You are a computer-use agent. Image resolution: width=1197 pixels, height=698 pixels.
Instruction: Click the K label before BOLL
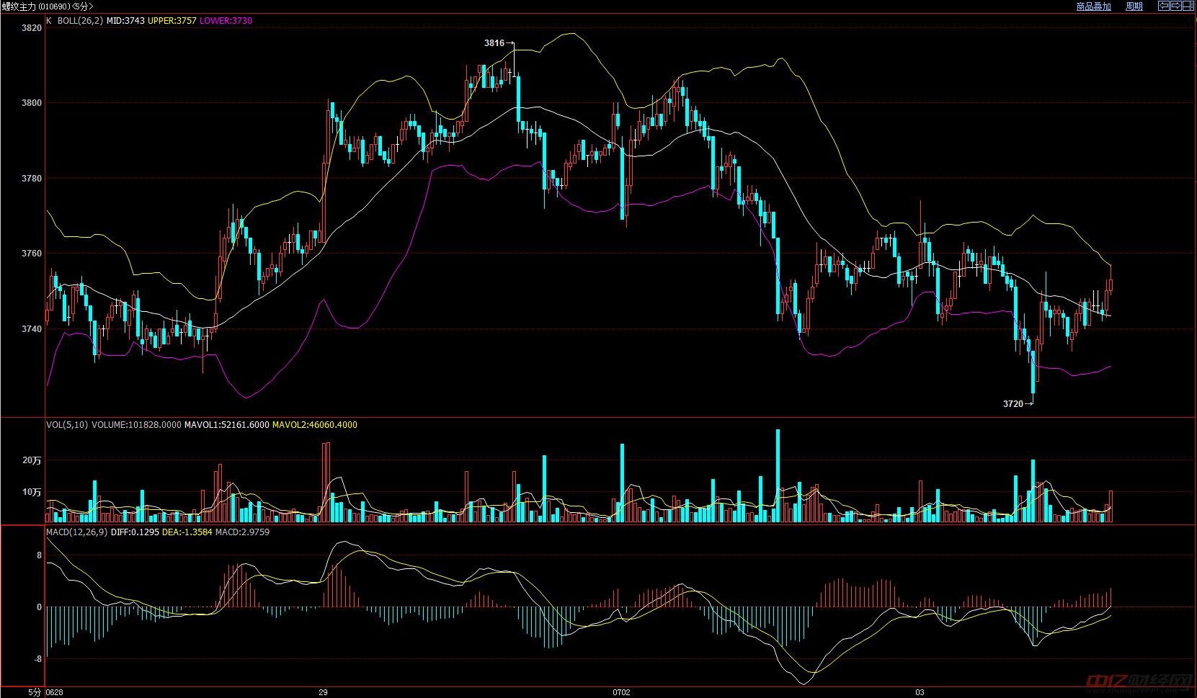[x=49, y=21]
